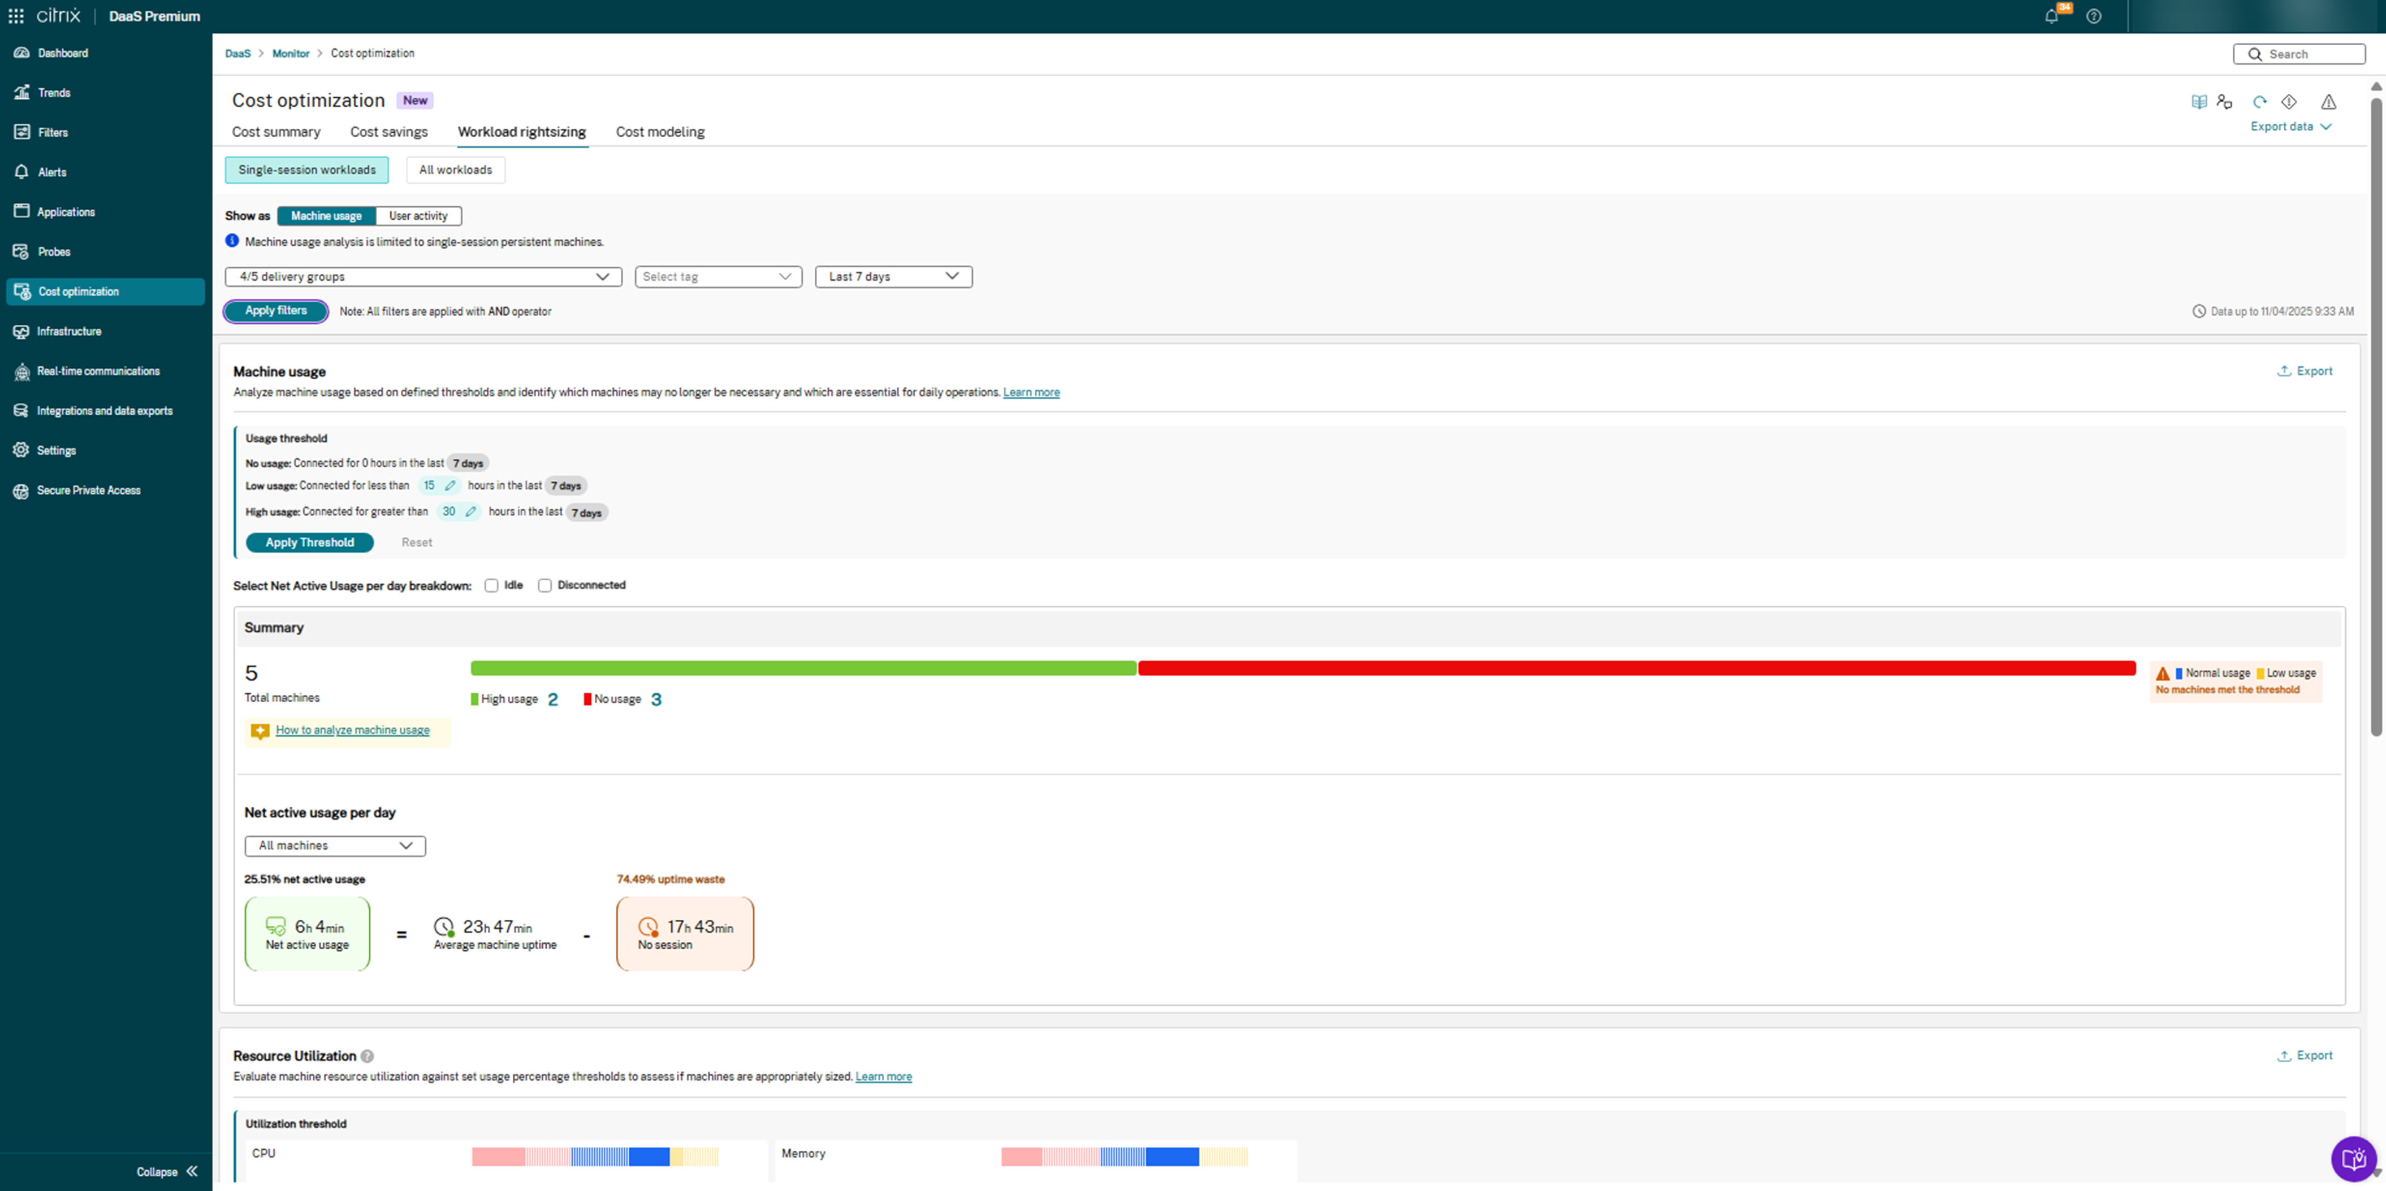The width and height of the screenshot is (2386, 1191).
Task: Click the Apply Threshold button
Action: (x=309, y=542)
